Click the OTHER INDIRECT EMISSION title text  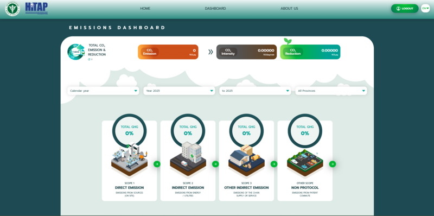pyautogui.click(x=246, y=188)
